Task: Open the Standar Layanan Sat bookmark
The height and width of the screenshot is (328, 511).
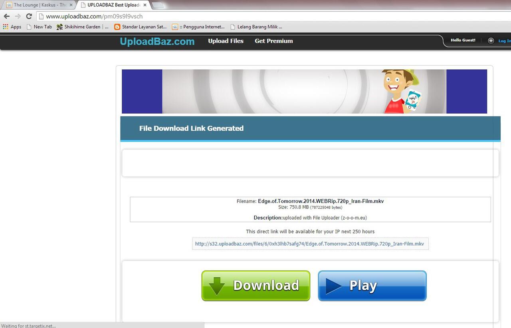Action: click(141, 27)
